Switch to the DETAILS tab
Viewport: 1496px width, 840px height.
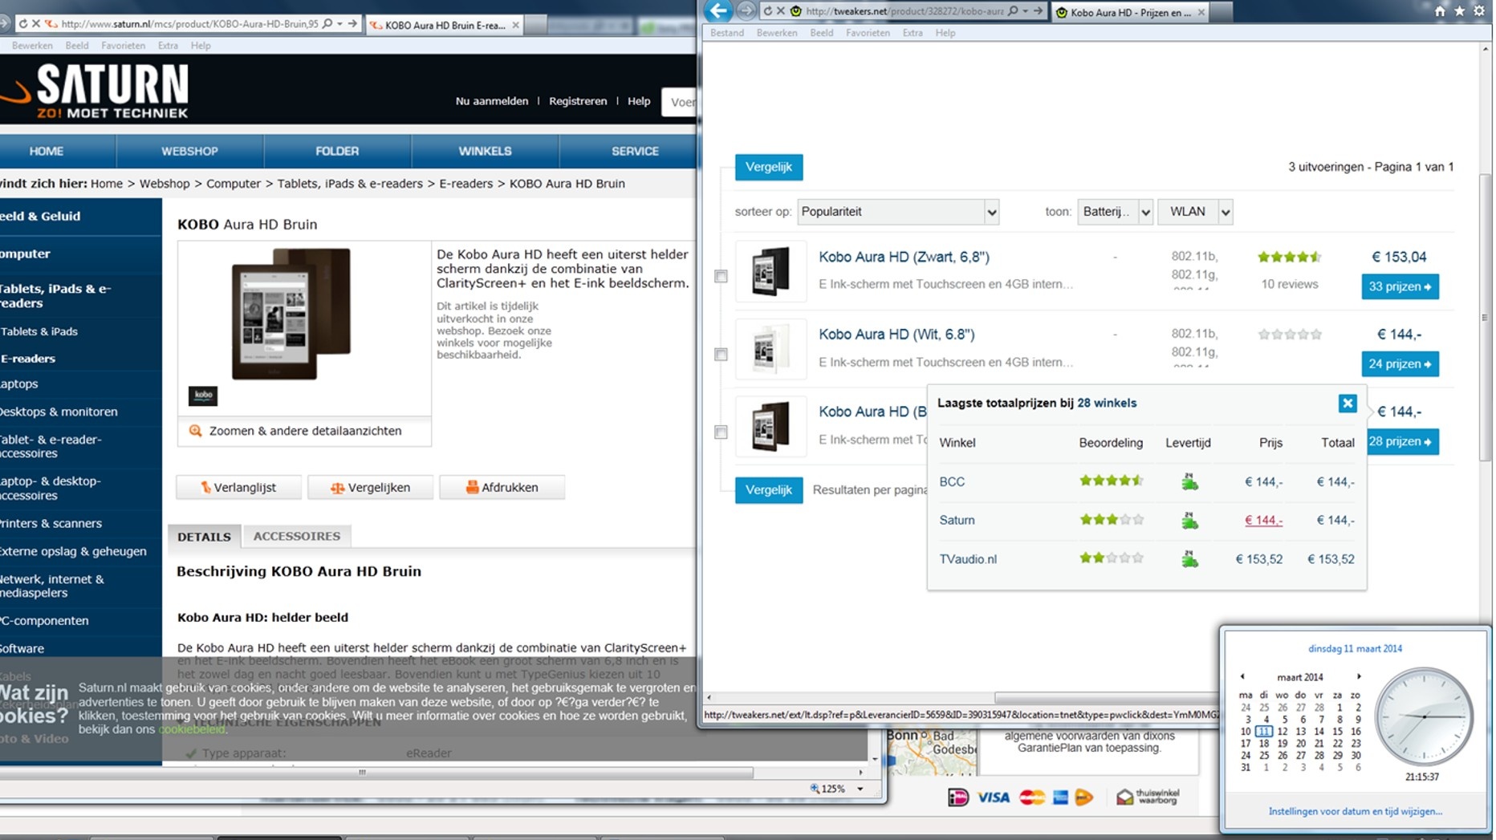click(x=204, y=537)
